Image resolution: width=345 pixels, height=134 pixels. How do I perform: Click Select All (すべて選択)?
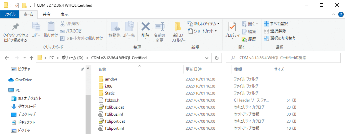pyautogui.click(x=276, y=24)
